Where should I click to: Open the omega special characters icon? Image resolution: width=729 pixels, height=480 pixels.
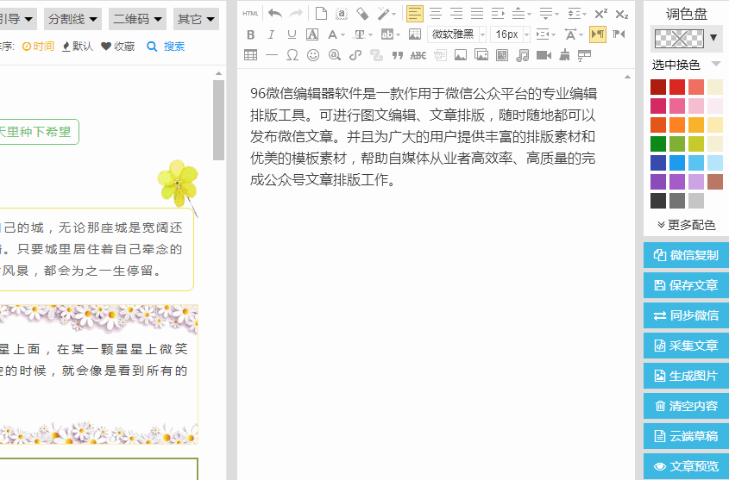click(x=292, y=55)
